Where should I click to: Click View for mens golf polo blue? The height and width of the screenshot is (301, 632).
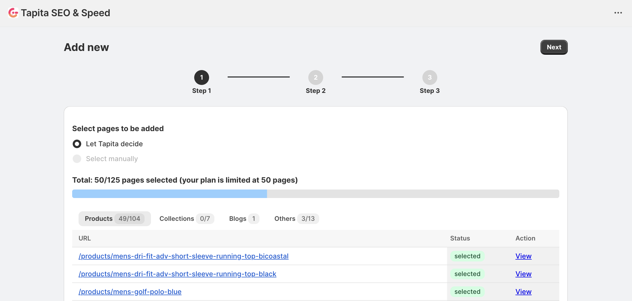523,292
